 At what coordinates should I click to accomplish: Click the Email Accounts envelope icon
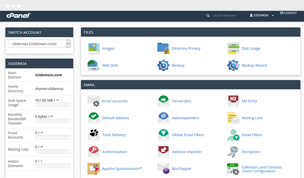tap(94, 101)
